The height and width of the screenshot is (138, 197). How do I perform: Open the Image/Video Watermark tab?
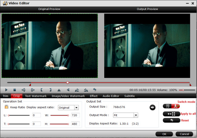coord(68,96)
